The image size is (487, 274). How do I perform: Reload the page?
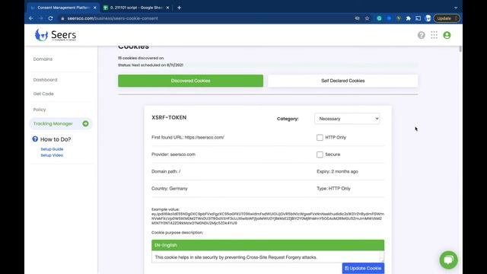pyautogui.click(x=51, y=18)
